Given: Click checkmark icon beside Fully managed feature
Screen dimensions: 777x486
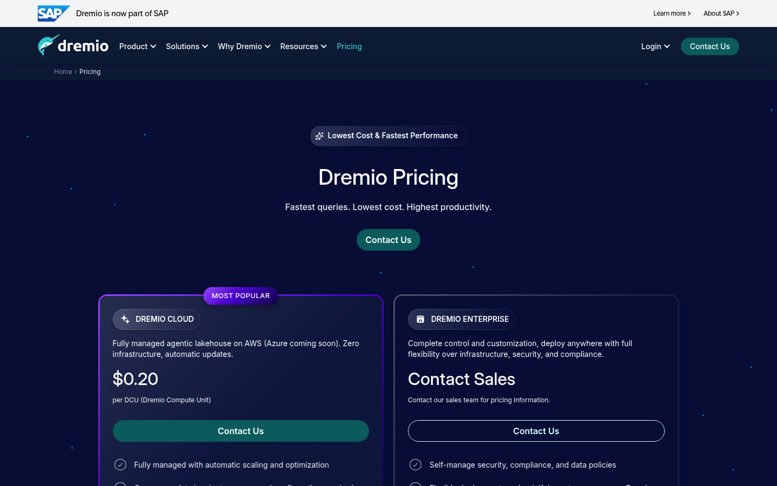Looking at the screenshot, I should 120,465.
